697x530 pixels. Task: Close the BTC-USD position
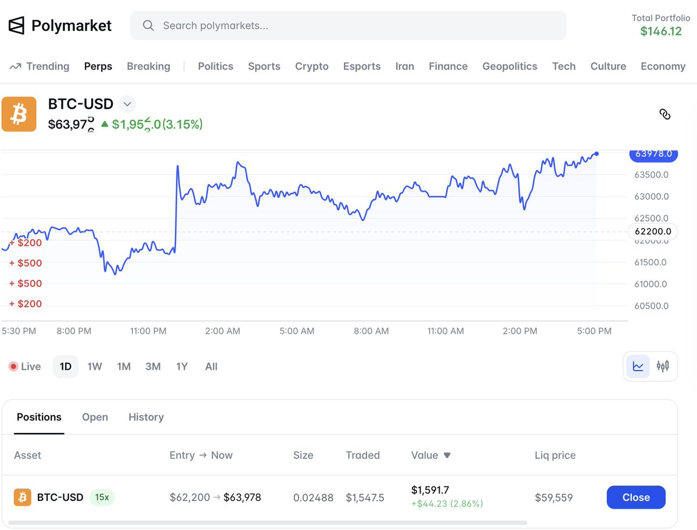(636, 497)
